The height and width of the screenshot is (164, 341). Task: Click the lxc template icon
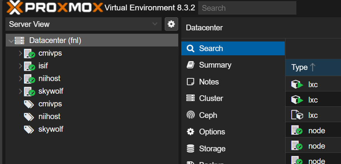(x=297, y=115)
